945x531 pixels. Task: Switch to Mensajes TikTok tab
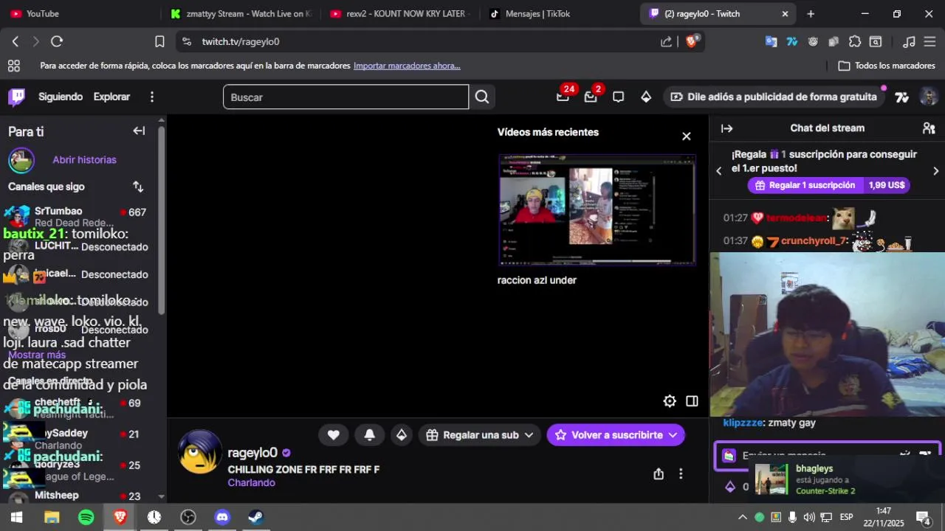click(x=557, y=14)
